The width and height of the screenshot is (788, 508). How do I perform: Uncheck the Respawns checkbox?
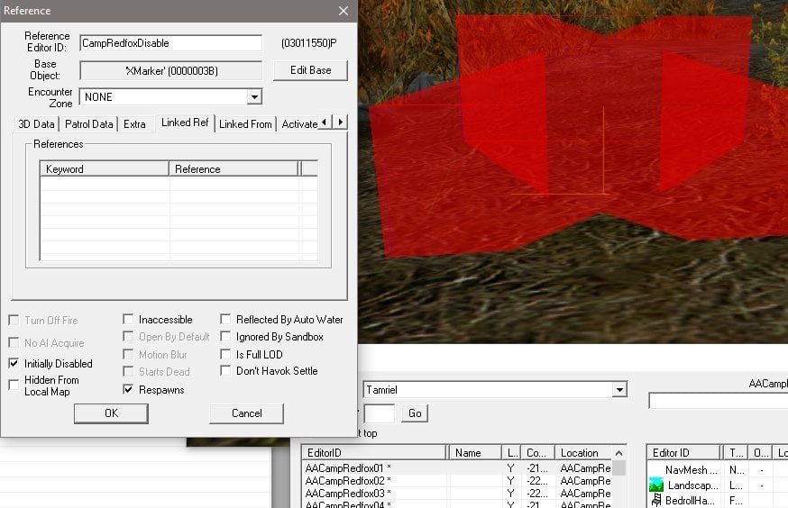[128, 389]
